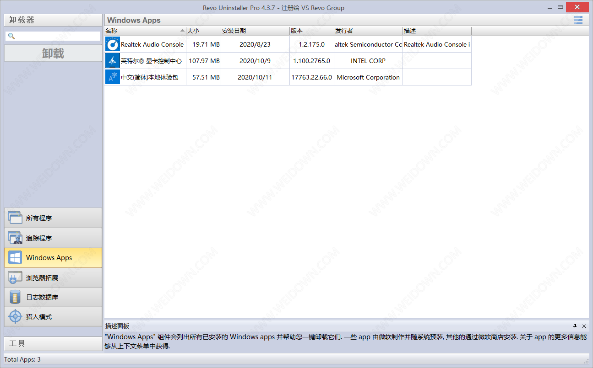Pin the description panel with pushpin icon
This screenshot has width=593, height=368.
pos(575,326)
